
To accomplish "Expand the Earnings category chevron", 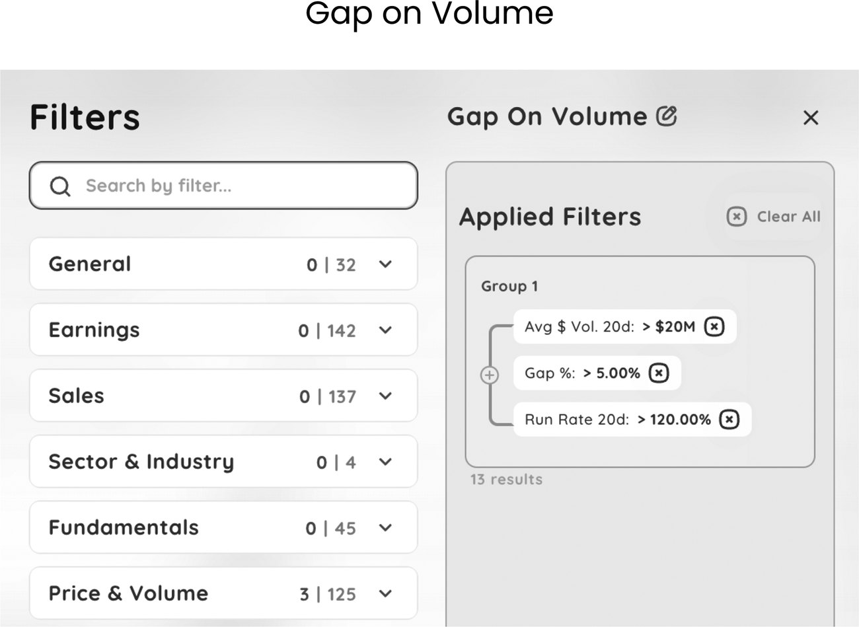I will [386, 330].
